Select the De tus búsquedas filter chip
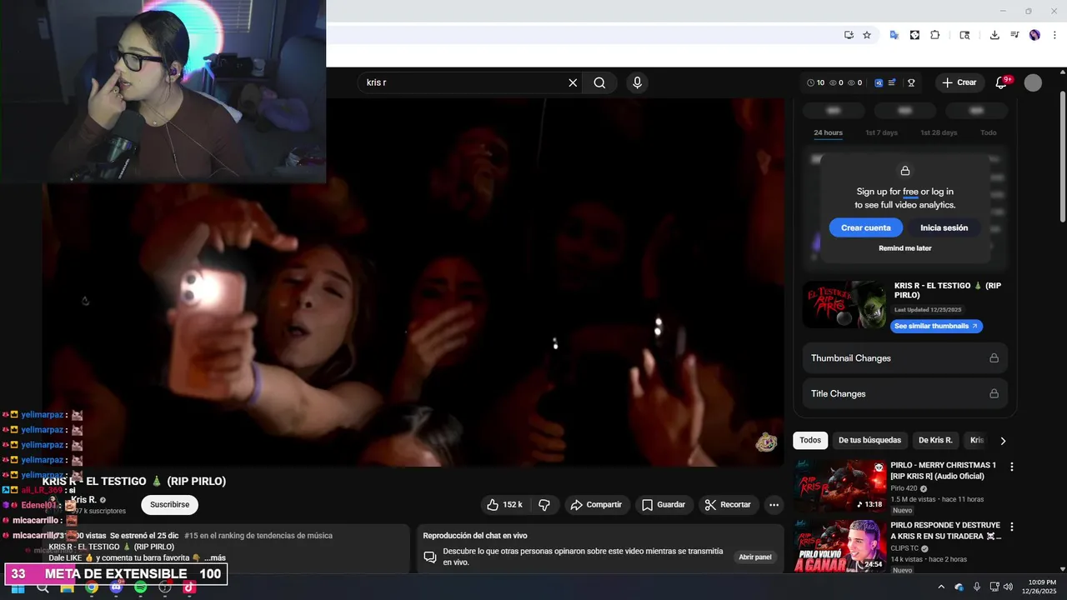The width and height of the screenshot is (1067, 600). (x=869, y=440)
